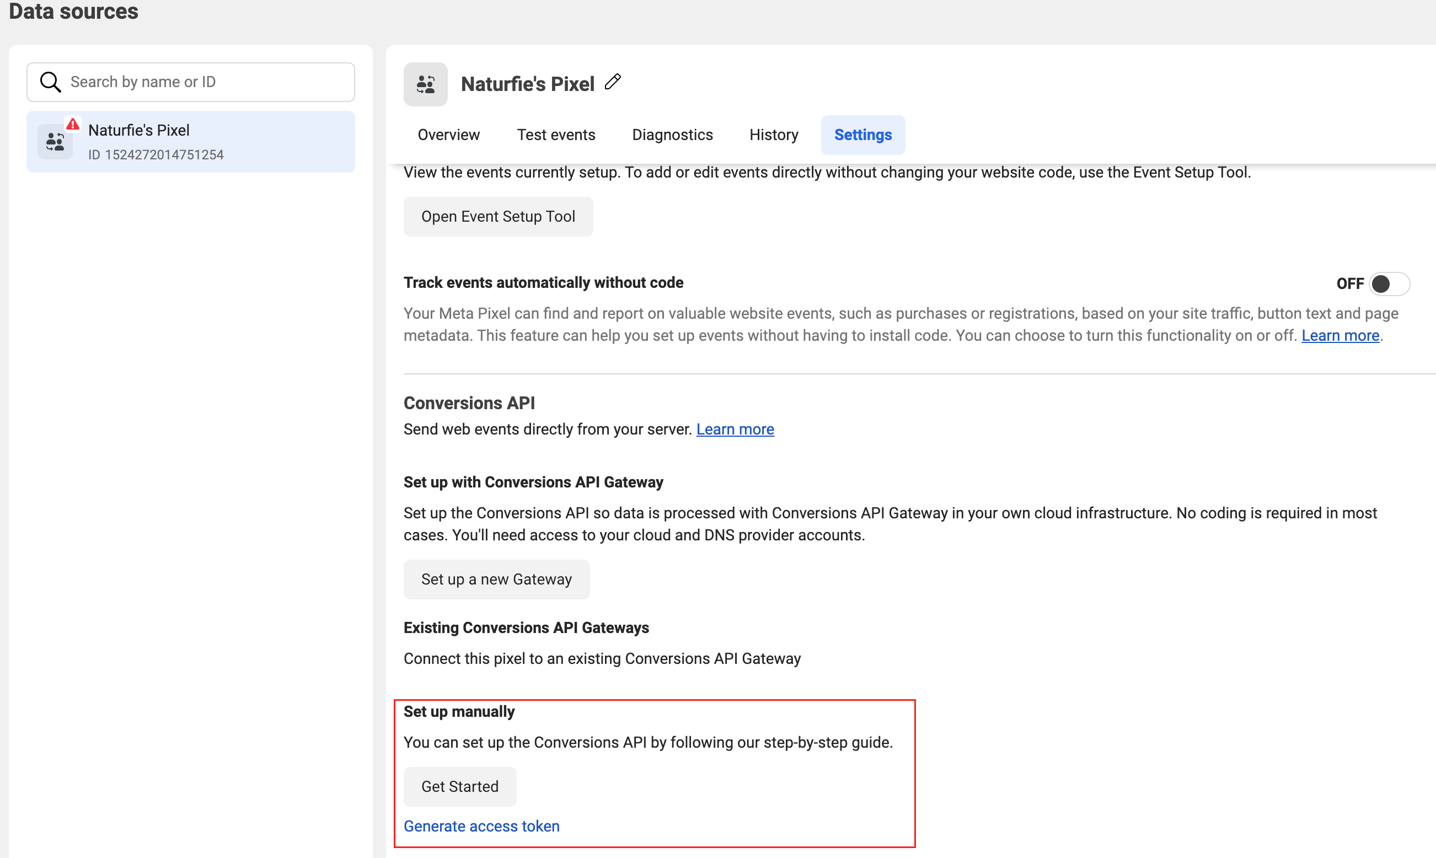
Task: Open Learn more link in automatic tracking description
Action: coord(1340,336)
